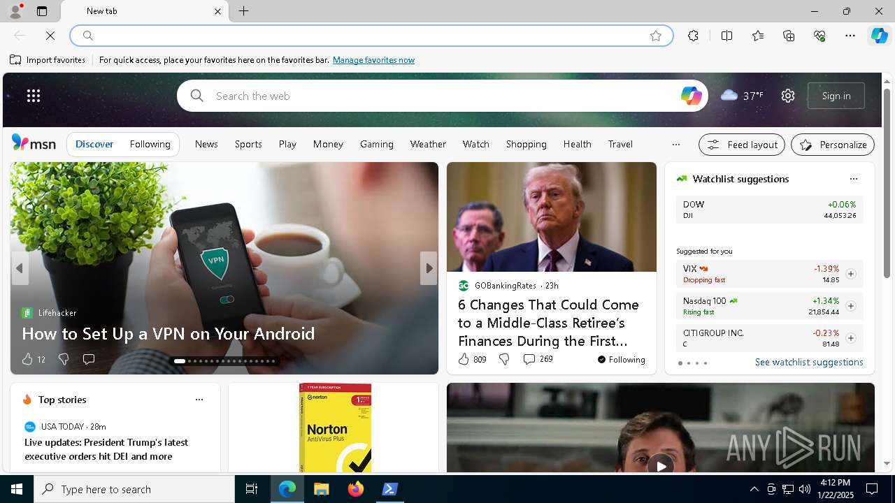This screenshot has height=503, width=895.
Task: Open page settings gear icon
Action: [x=788, y=96]
